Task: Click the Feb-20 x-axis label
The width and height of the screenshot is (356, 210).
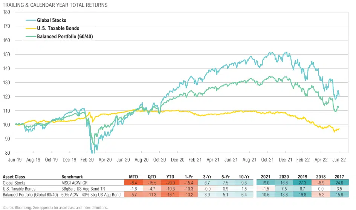Action: (x=87, y=160)
